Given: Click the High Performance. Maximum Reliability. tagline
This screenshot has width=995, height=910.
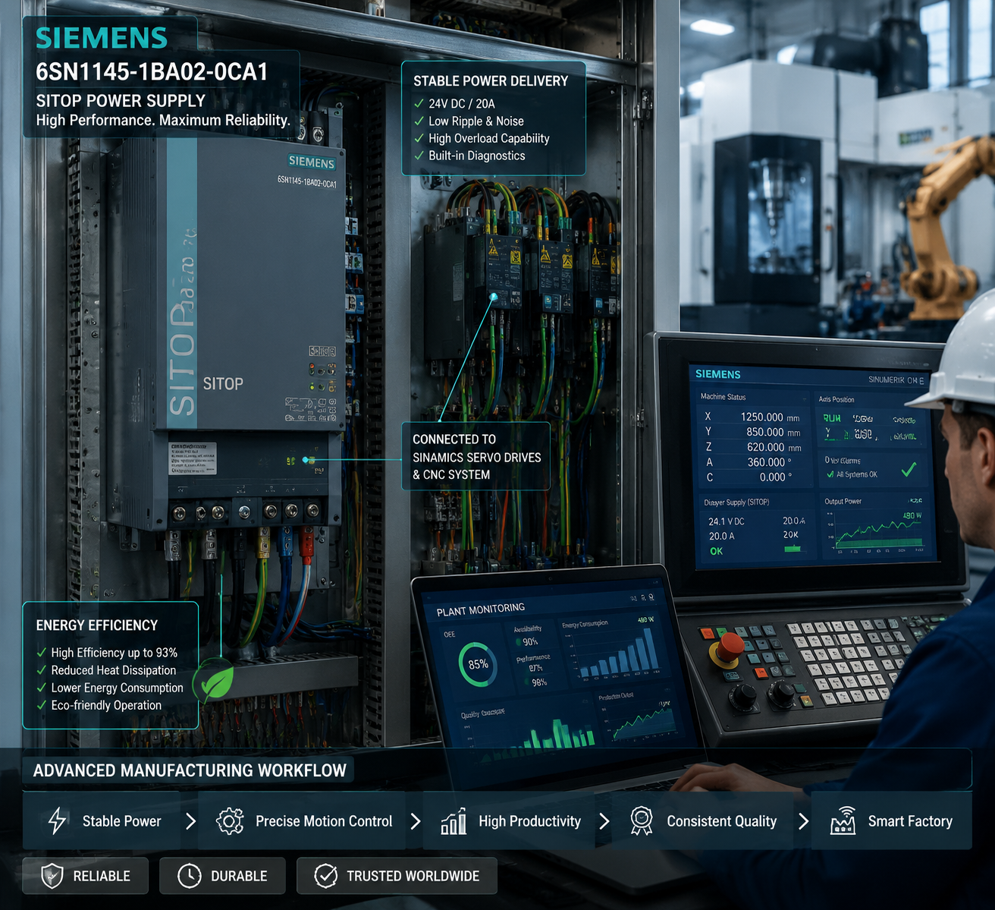Looking at the screenshot, I should pos(163,120).
